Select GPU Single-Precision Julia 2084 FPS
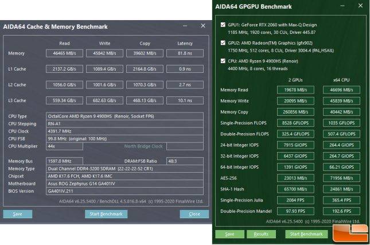This screenshot has width=370, height=245. [x=295, y=200]
